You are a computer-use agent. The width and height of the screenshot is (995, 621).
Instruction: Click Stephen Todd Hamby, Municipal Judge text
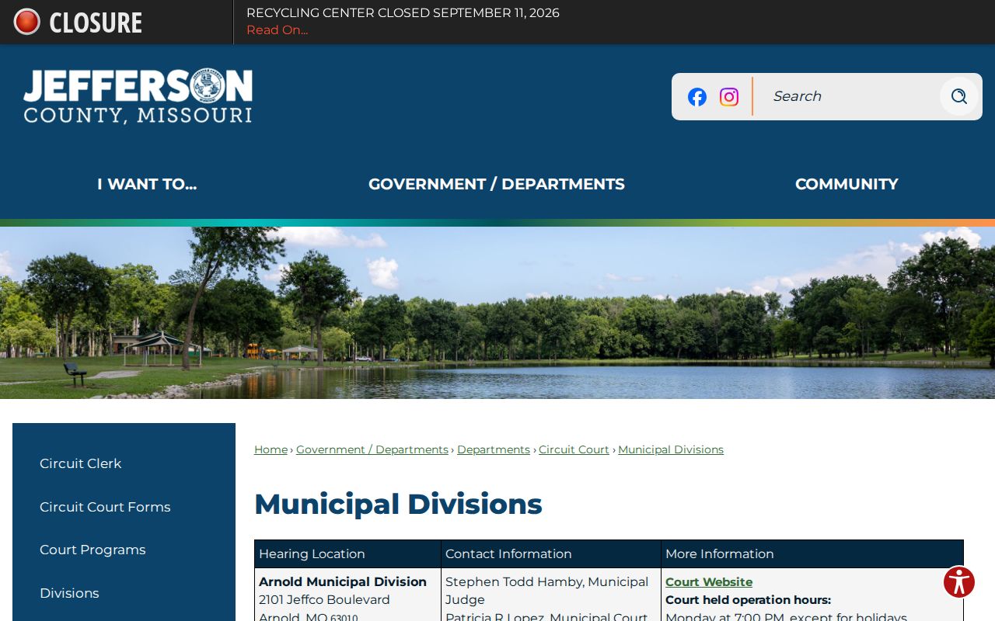click(x=546, y=591)
